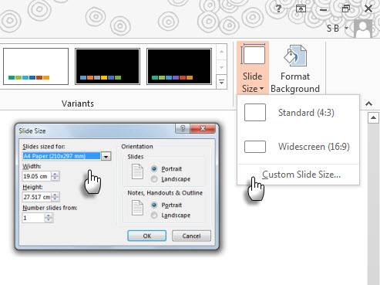Click the PowerPoint Help question mark icon

point(278,8)
